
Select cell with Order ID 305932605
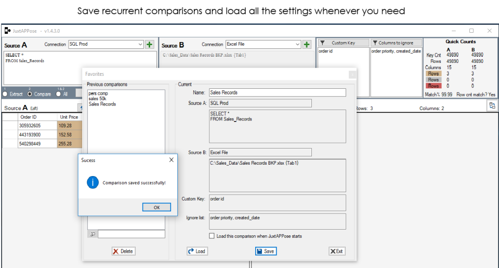37,126
